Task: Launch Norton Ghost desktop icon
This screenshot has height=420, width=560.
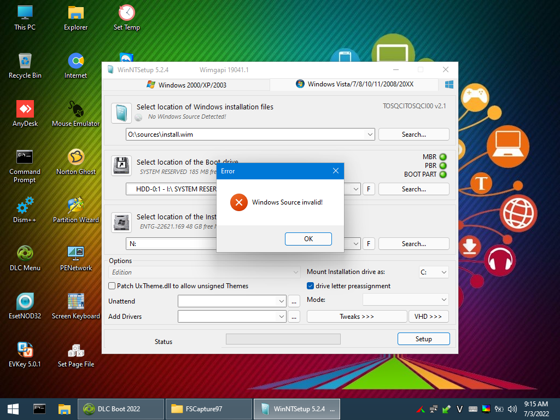Action: (75, 162)
